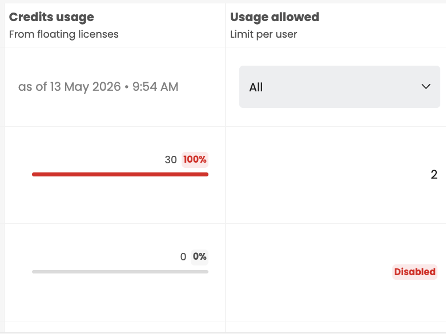Click the Usage allowed column header
Viewport: 446px width, 334px height.
click(275, 17)
